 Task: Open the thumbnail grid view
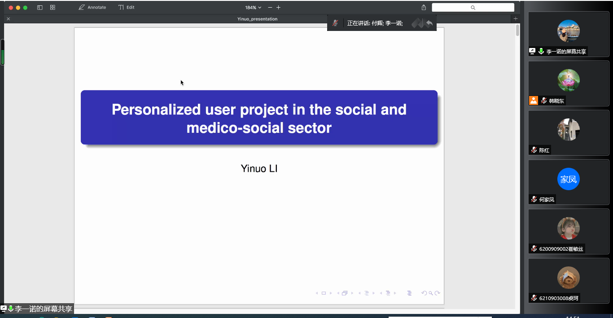pyautogui.click(x=53, y=8)
